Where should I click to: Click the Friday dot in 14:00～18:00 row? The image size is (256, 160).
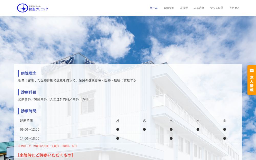click(225, 138)
